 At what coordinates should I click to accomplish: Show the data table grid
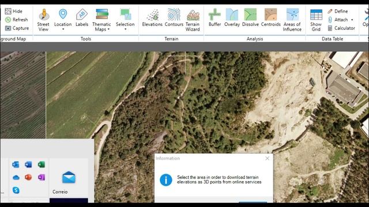click(x=316, y=21)
